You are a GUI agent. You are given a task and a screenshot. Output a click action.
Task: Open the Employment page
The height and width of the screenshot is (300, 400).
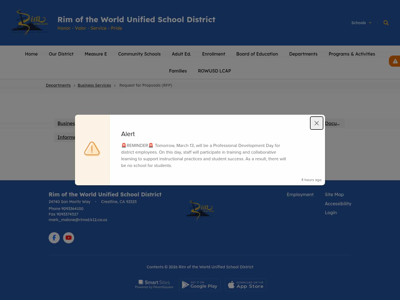coord(300,194)
